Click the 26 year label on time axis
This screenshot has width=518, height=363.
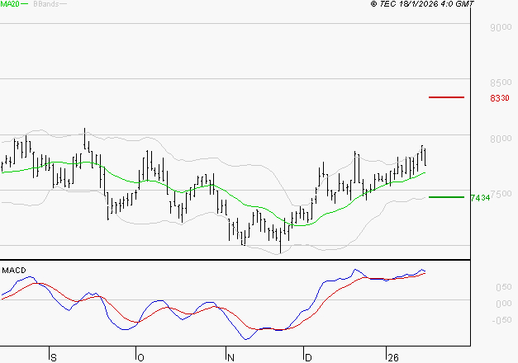[393, 358]
